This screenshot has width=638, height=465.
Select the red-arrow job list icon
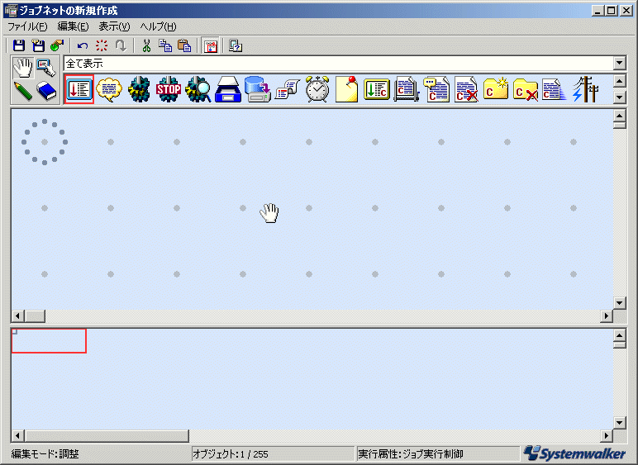79,89
